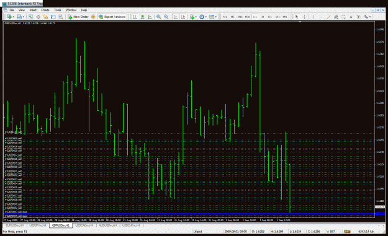Expand the Profiles dropdown arrow

coord(23,17)
